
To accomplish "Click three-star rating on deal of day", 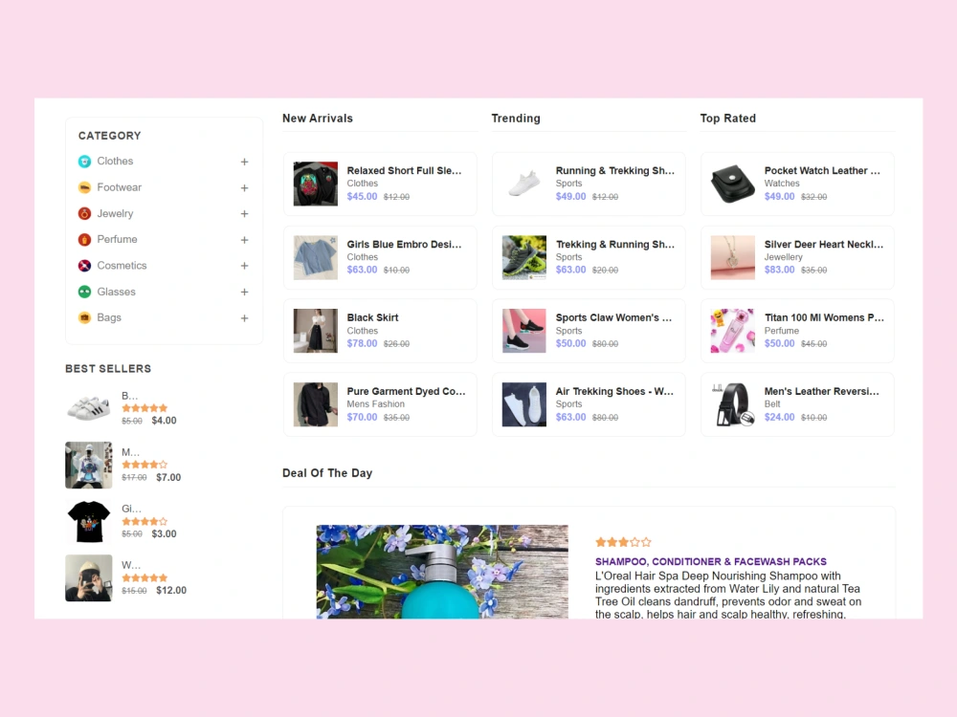I will point(623,542).
